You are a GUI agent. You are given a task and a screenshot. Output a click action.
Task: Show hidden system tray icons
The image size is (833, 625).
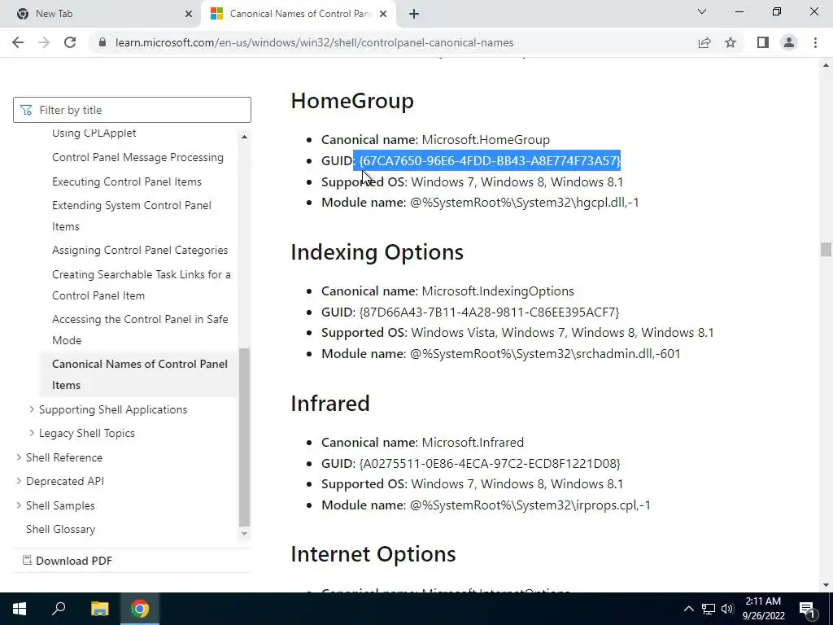point(688,609)
